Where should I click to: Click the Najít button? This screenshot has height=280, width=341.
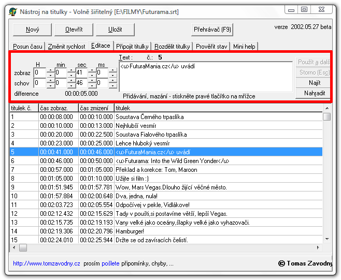(313, 83)
